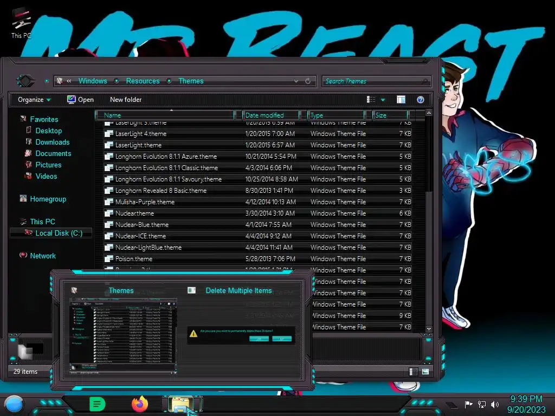This screenshot has height=416, width=555.
Task: Toggle the preview pane icon
Action: click(401, 100)
